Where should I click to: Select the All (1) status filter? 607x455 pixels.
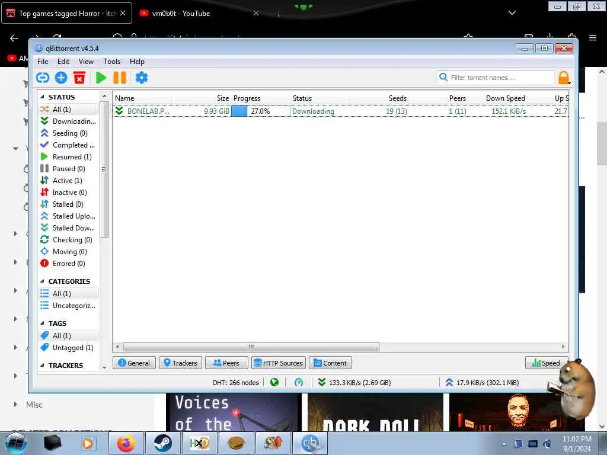pyautogui.click(x=69, y=110)
